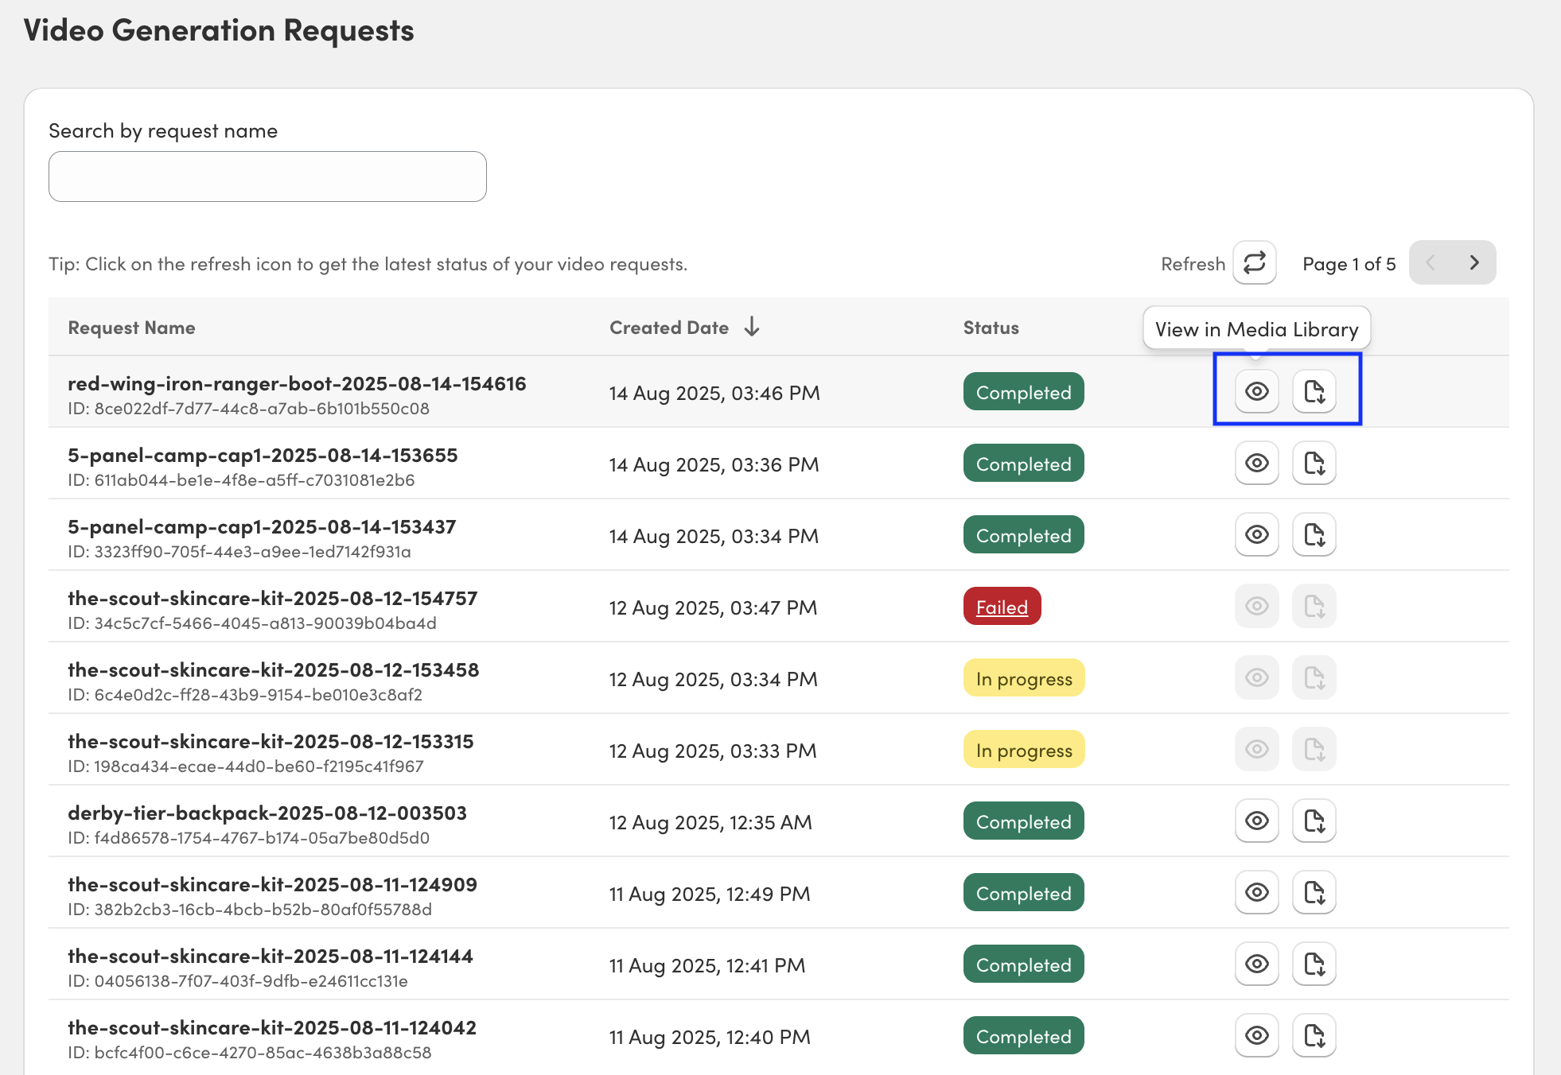Open eye icon for scout-skincare-kit 124909
1561x1075 pixels.
point(1256,892)
